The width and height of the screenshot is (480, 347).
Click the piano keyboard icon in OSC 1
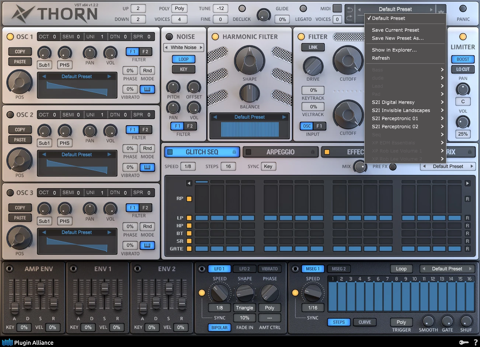coord(147,89)
